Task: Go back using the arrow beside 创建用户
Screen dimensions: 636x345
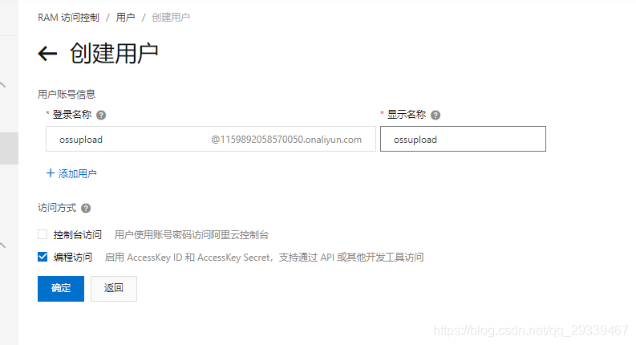Action: 47,54
